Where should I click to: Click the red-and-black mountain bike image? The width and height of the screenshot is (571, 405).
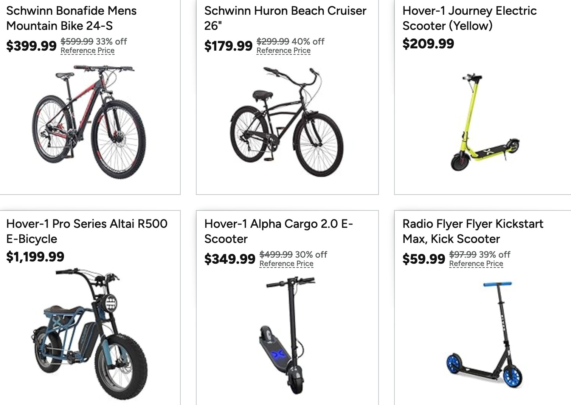[89, 122]
